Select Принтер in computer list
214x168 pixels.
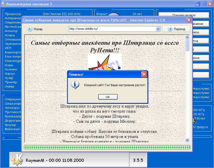tap(11, 82)
